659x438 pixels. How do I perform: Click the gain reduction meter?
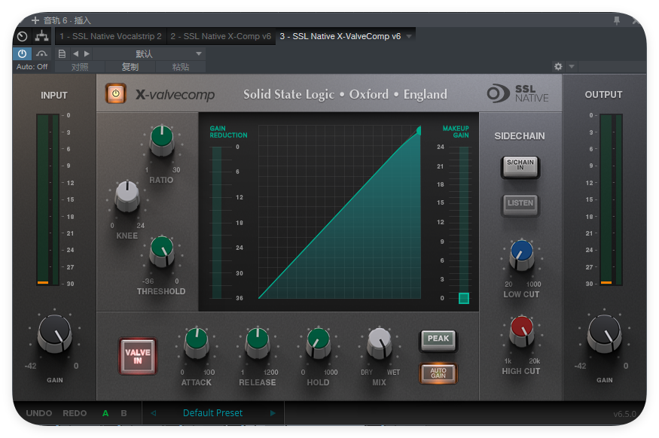(x=217, y=223)
